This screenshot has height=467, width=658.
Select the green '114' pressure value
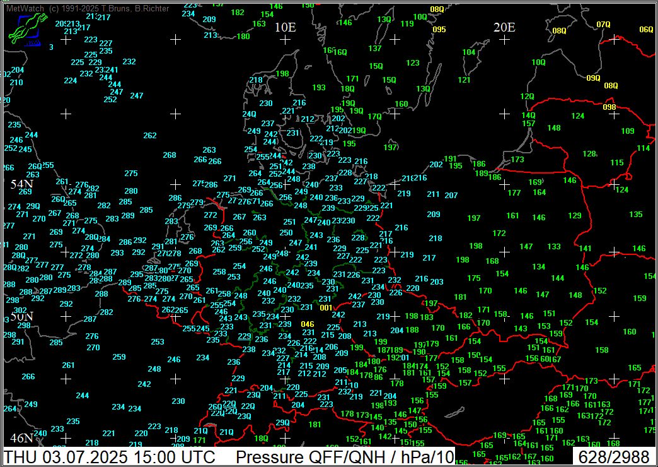[644, 148]
